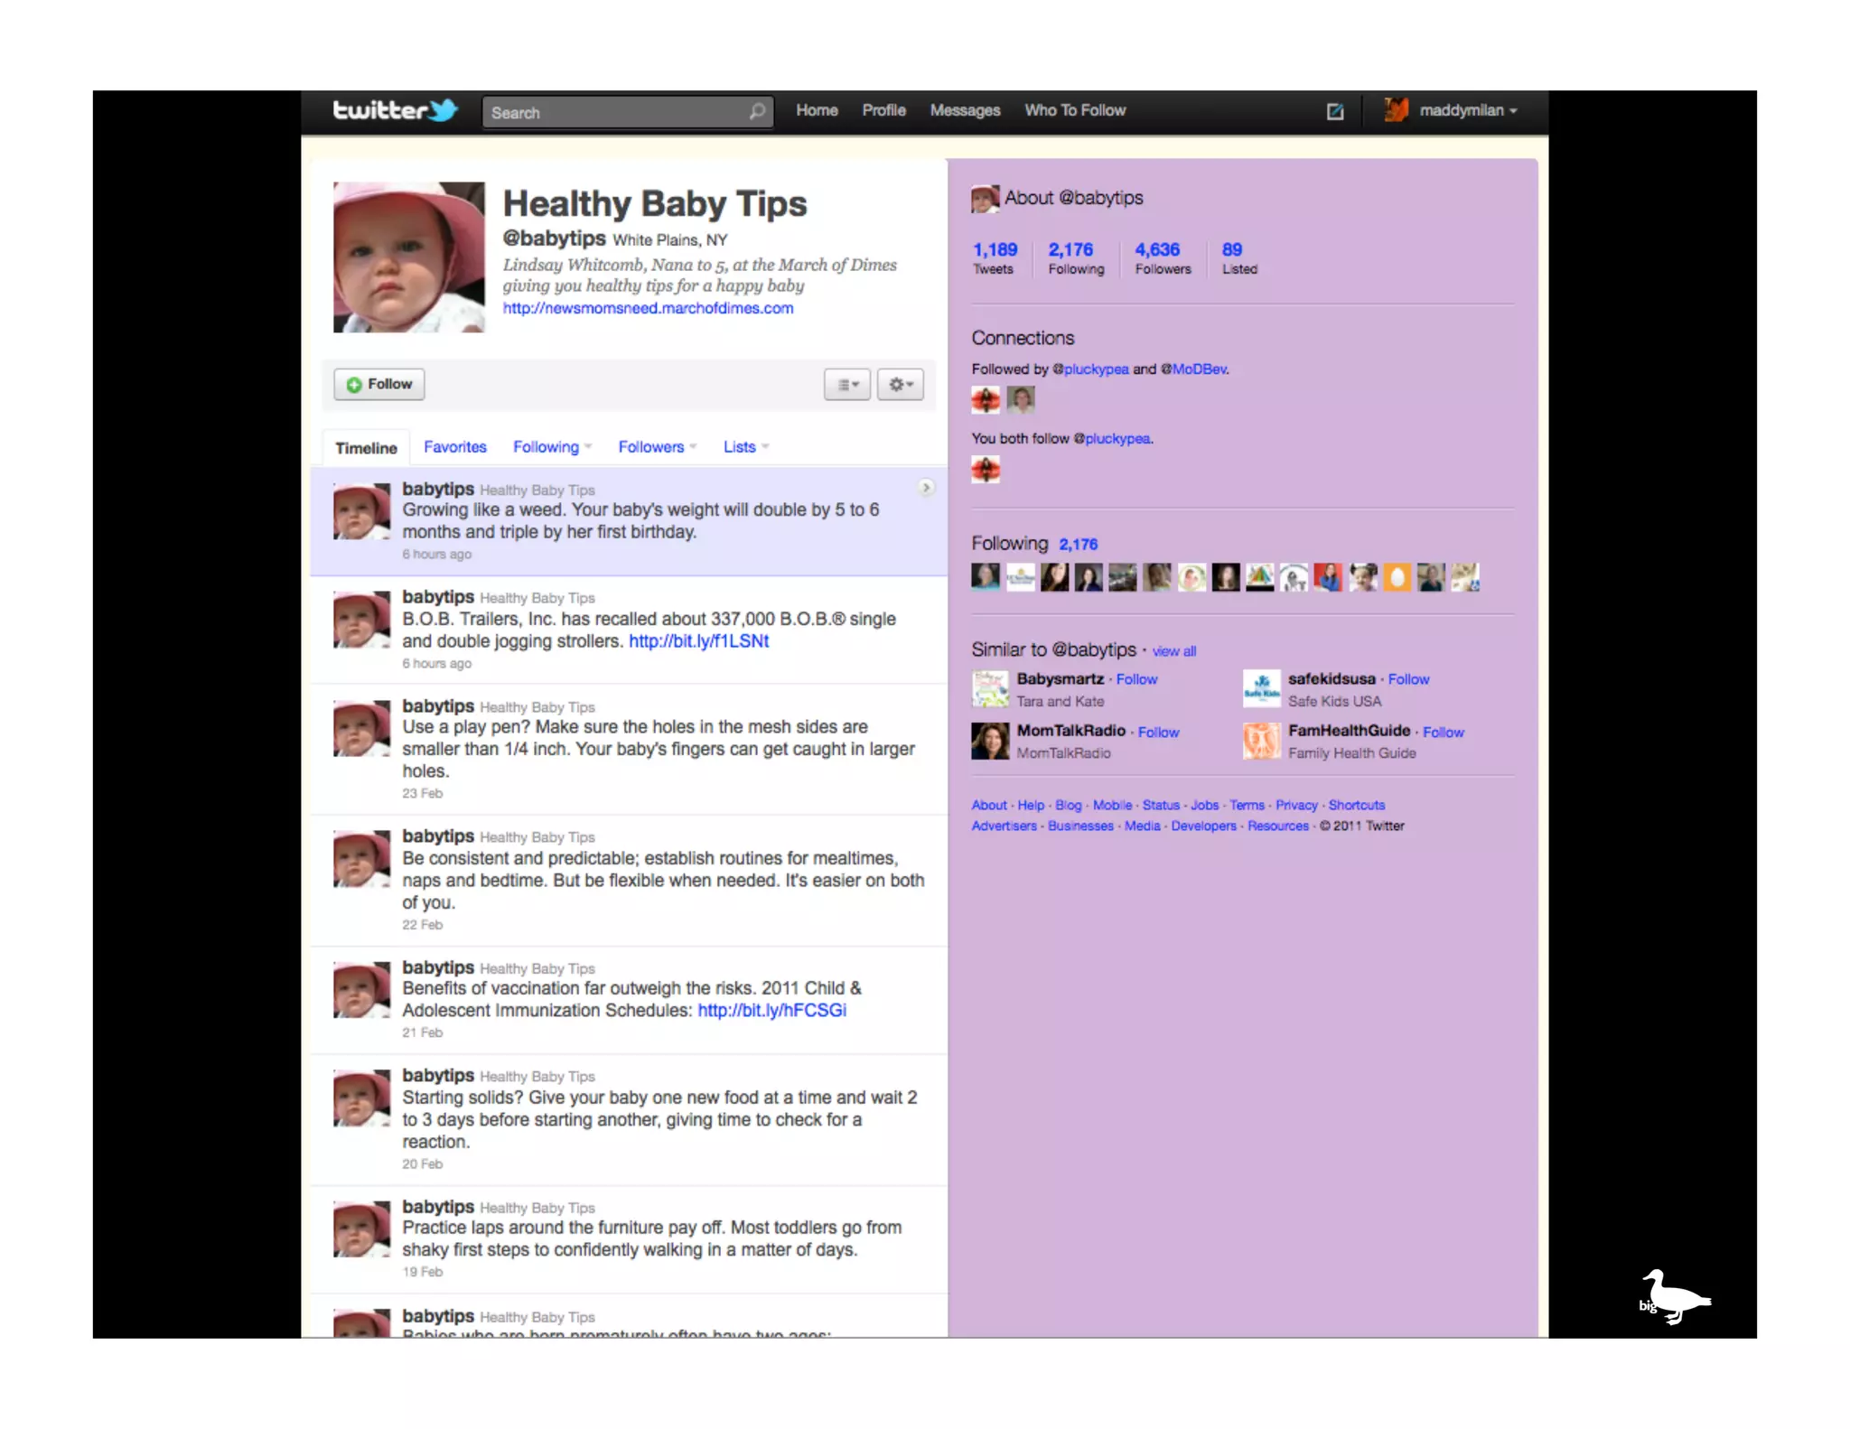This screenshot has height=1429, width=1850.
Task: Open the gear actions menu button
Action: tap(900, 385)
